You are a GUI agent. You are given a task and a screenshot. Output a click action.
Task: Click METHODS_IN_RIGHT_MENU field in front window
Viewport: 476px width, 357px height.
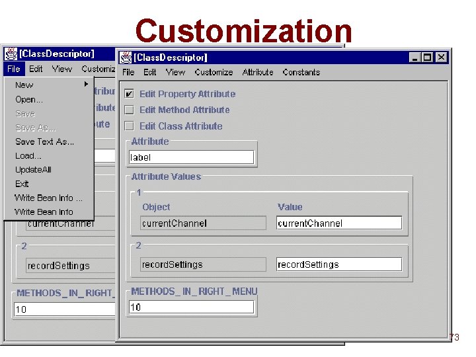coord(191,307)
